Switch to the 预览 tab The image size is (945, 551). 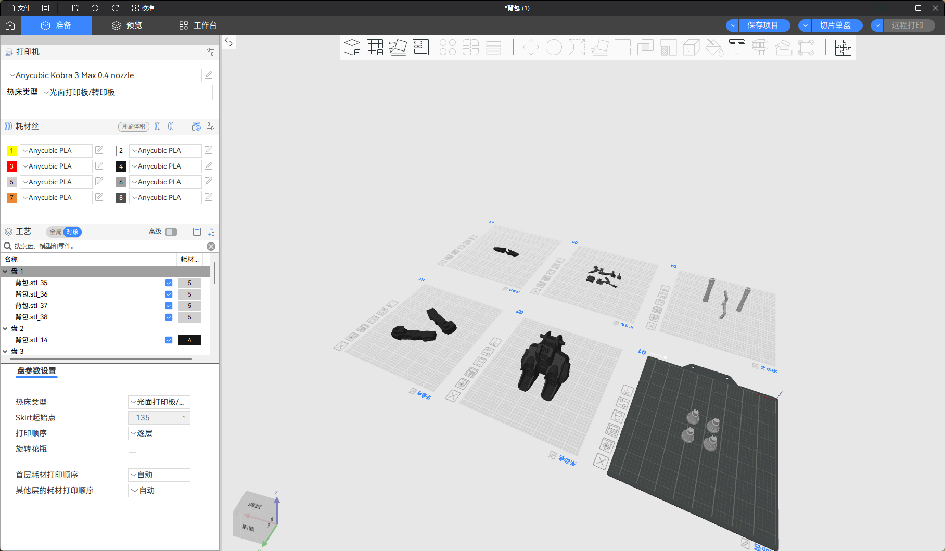[x=127, y=25]
